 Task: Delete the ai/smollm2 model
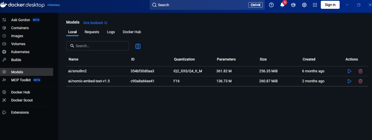(360, 71)
